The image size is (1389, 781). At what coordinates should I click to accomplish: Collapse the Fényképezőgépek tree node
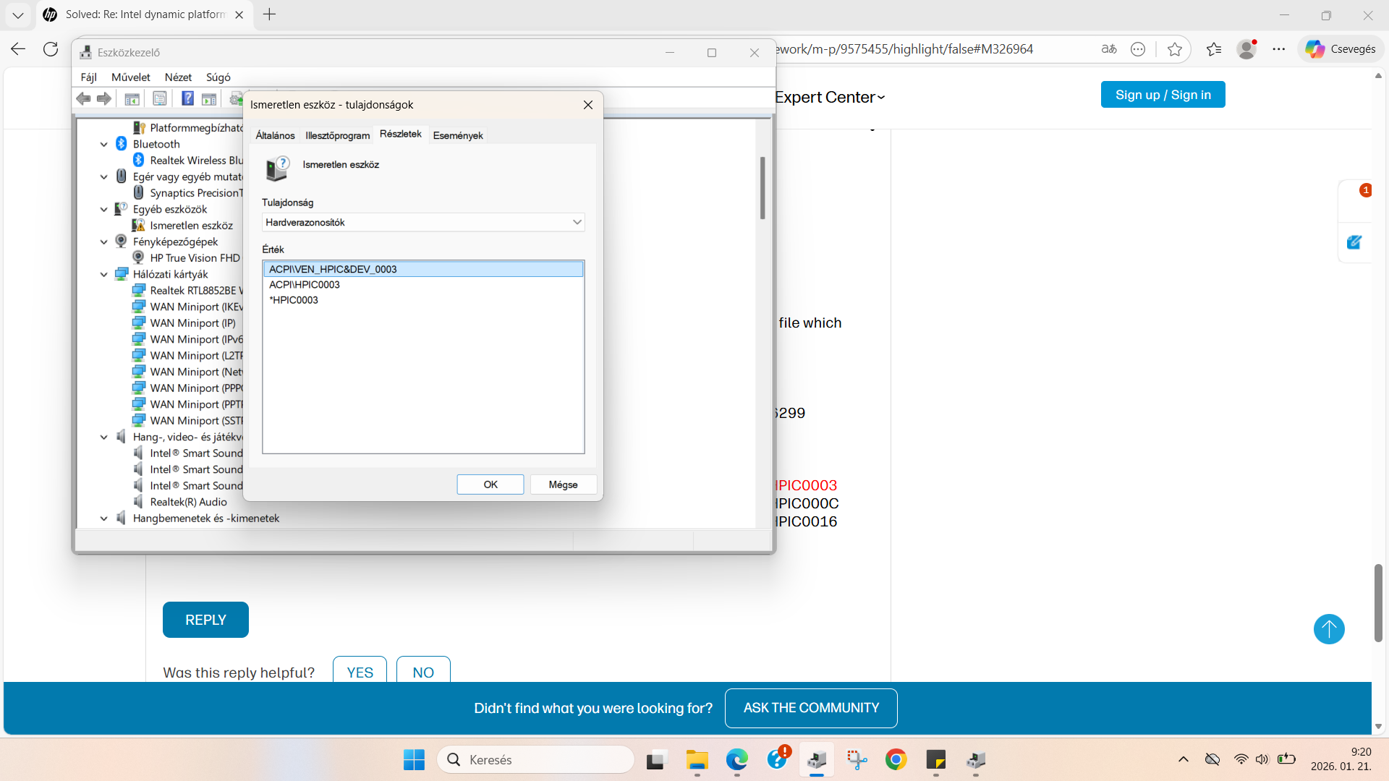(x=104, y=242)
